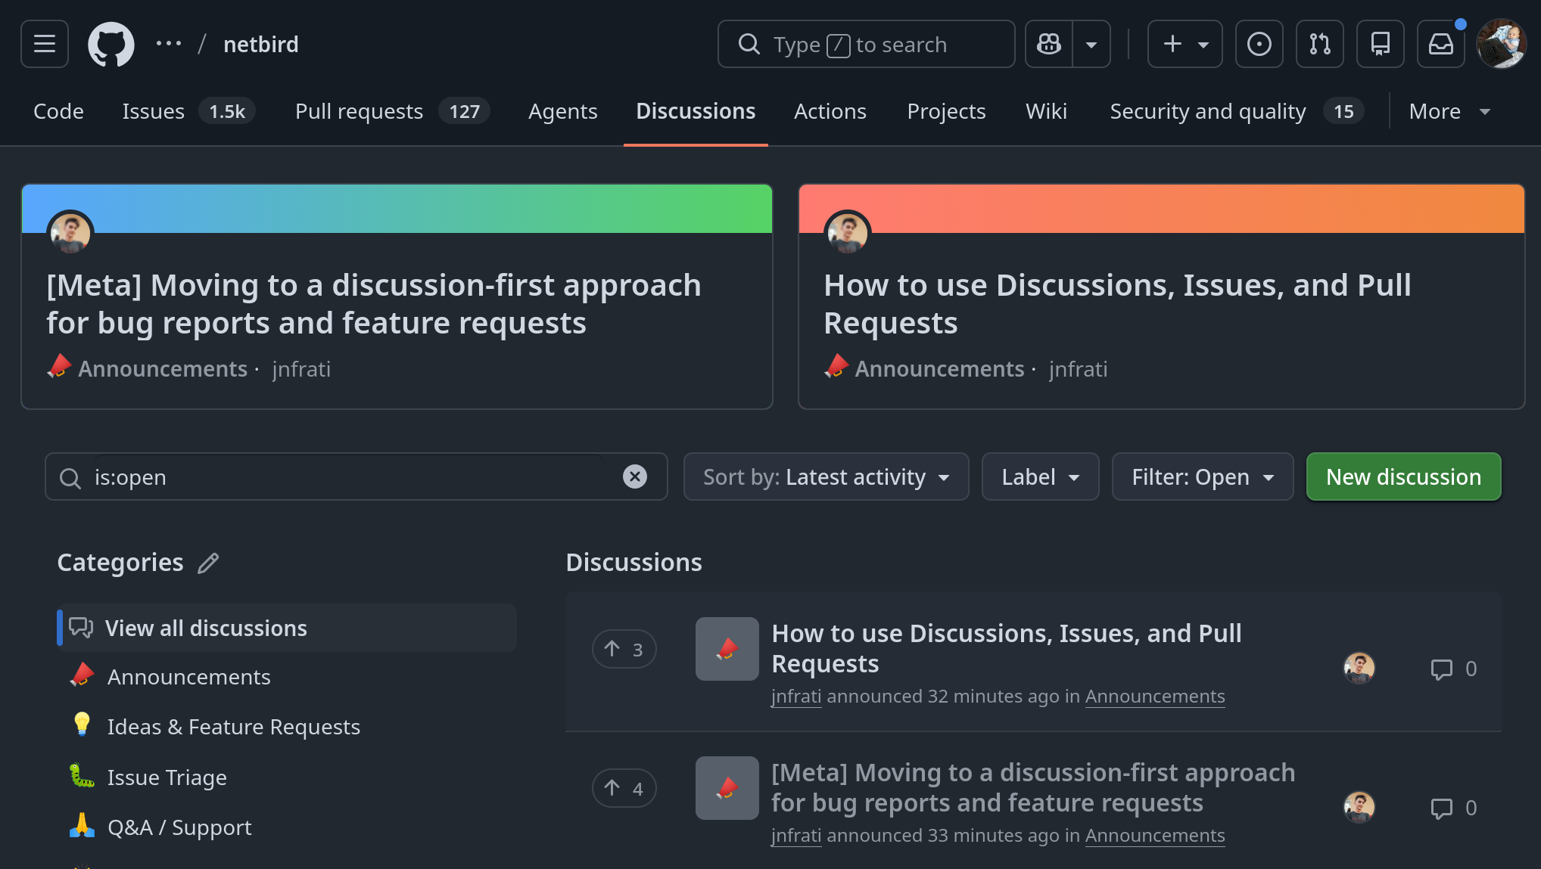The width and height of the screenshot is (1541, 869).
Task: Upvote the [Meta] discussion-first approach post
Action: 624,788
